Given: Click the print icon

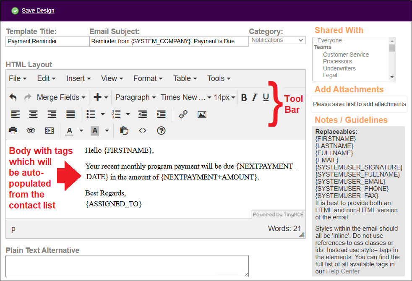Looking at the screenshot, I should (x=13, y=130).
